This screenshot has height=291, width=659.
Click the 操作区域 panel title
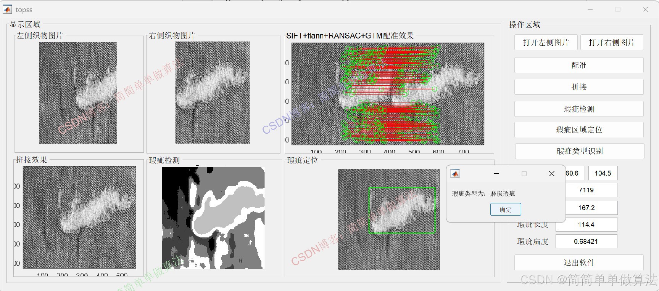click(x=525, y=25)
